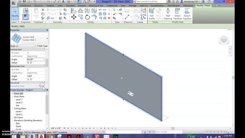Open the Collaborate ribbon tab
Screen dimensions: 245x138
(112, 5)
